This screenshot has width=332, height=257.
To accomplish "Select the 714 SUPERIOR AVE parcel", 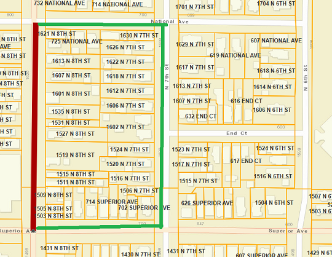I will coord(112,202).
